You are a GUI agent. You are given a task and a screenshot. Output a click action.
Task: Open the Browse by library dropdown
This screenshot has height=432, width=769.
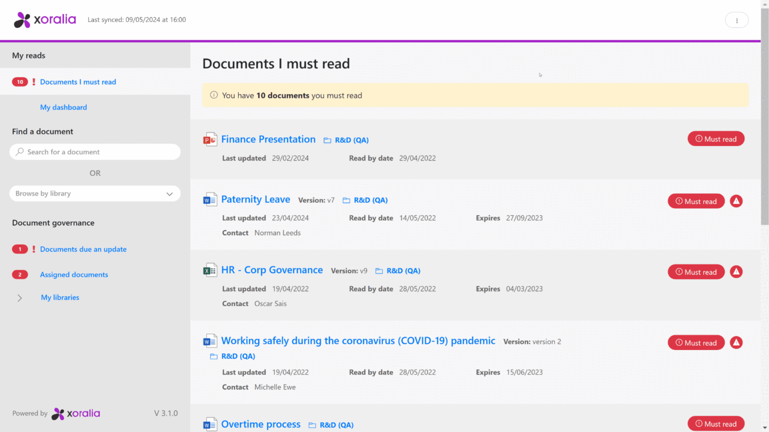tap(95, 193)
